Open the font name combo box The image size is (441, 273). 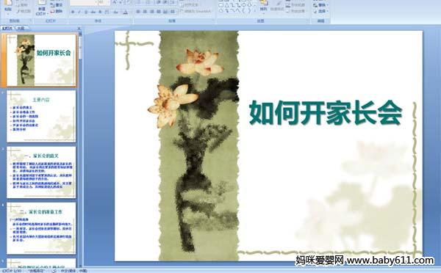pos(84,2)
